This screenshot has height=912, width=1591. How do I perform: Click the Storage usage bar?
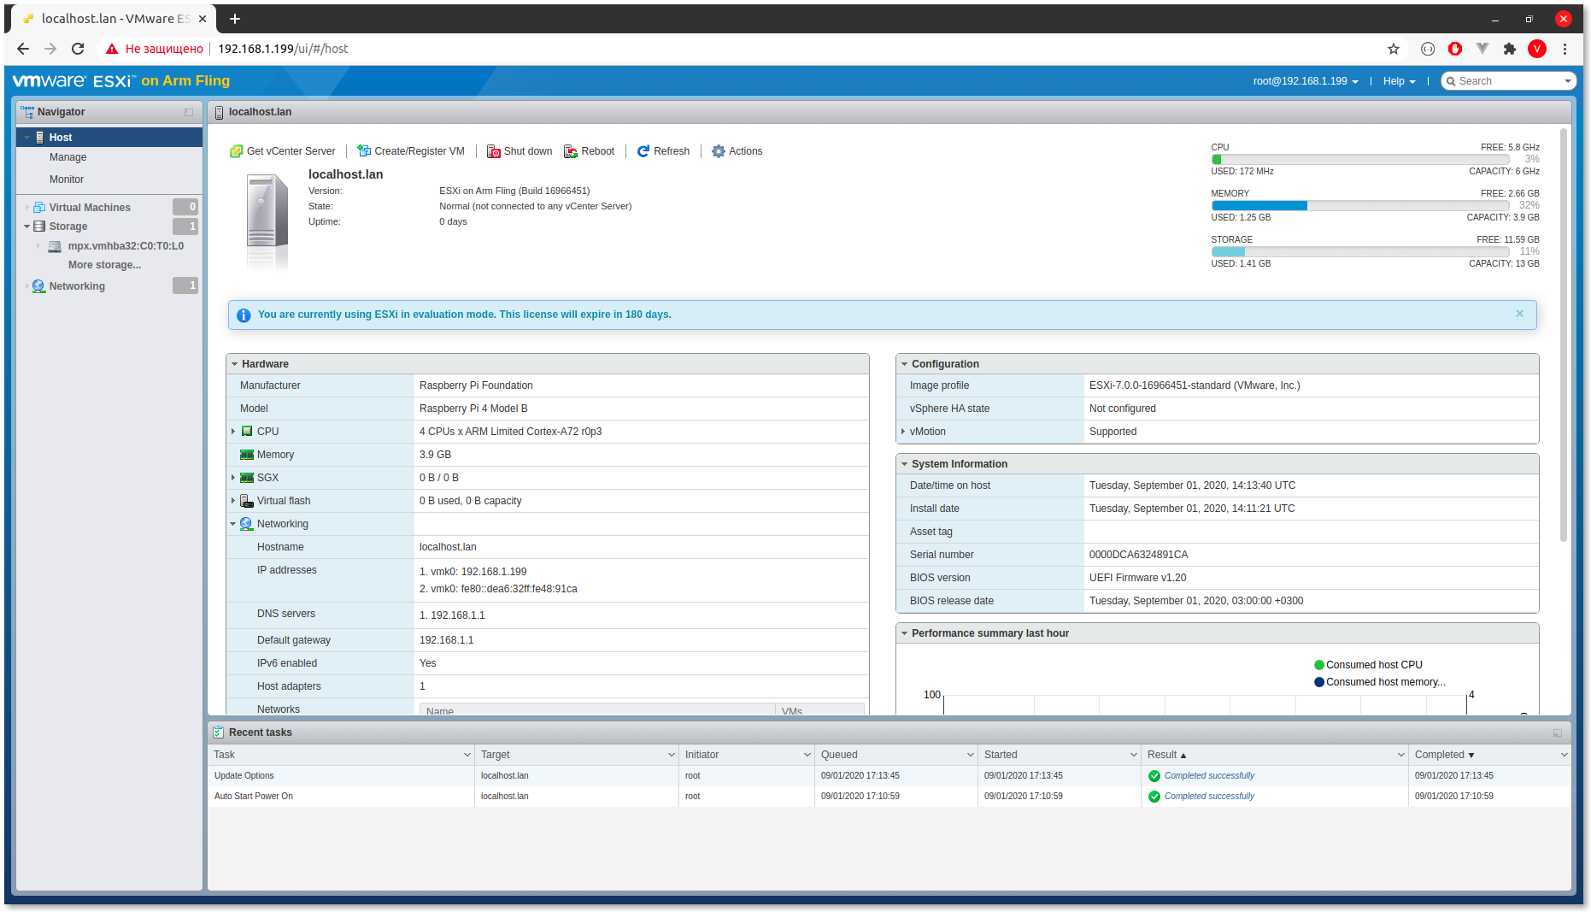1360,251
